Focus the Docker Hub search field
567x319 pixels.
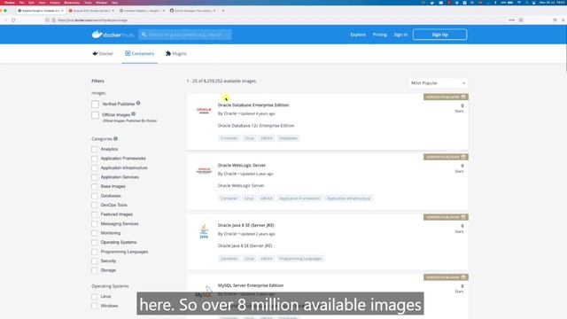[x=185, y=35]
